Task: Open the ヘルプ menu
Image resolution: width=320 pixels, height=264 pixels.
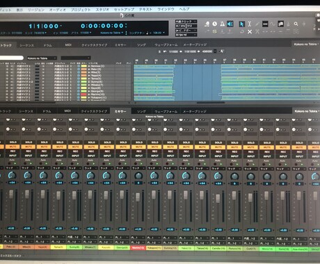Action: tap(184, 9)
